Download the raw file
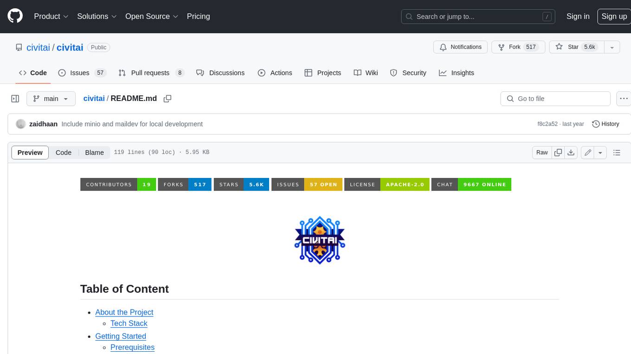 571,152
